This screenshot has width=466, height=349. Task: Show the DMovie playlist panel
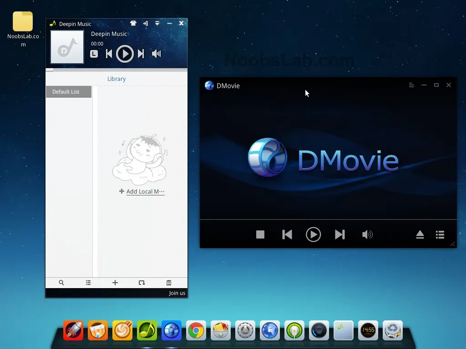click(x=440, y=234)
